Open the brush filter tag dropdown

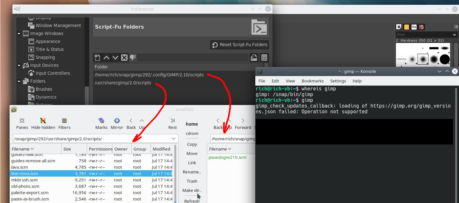pos(455,34)
